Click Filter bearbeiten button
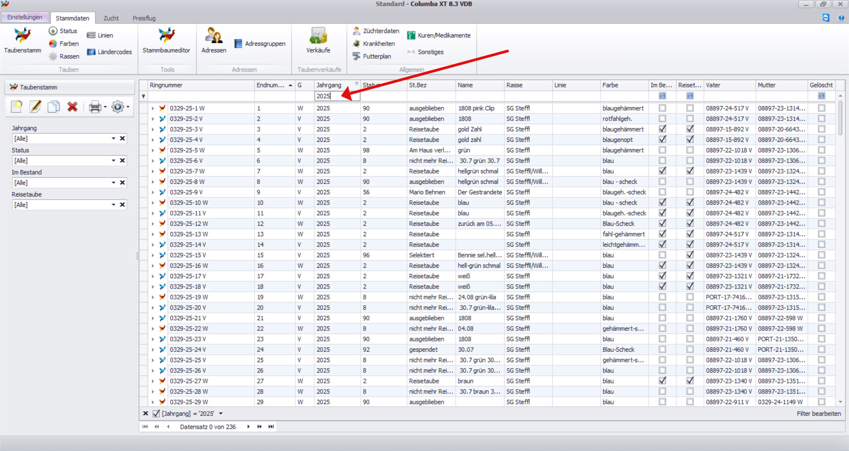The width and height of the screenshot is (849, 451). click(818, 414)
